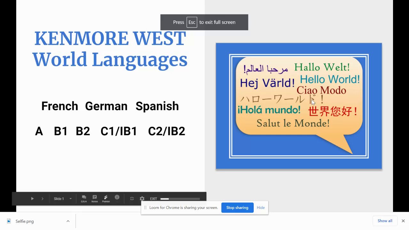Show all downloads

point(385,221)
